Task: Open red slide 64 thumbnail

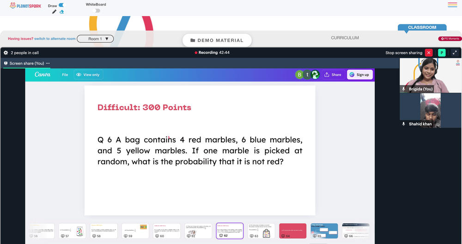Action: pos(293,231)
